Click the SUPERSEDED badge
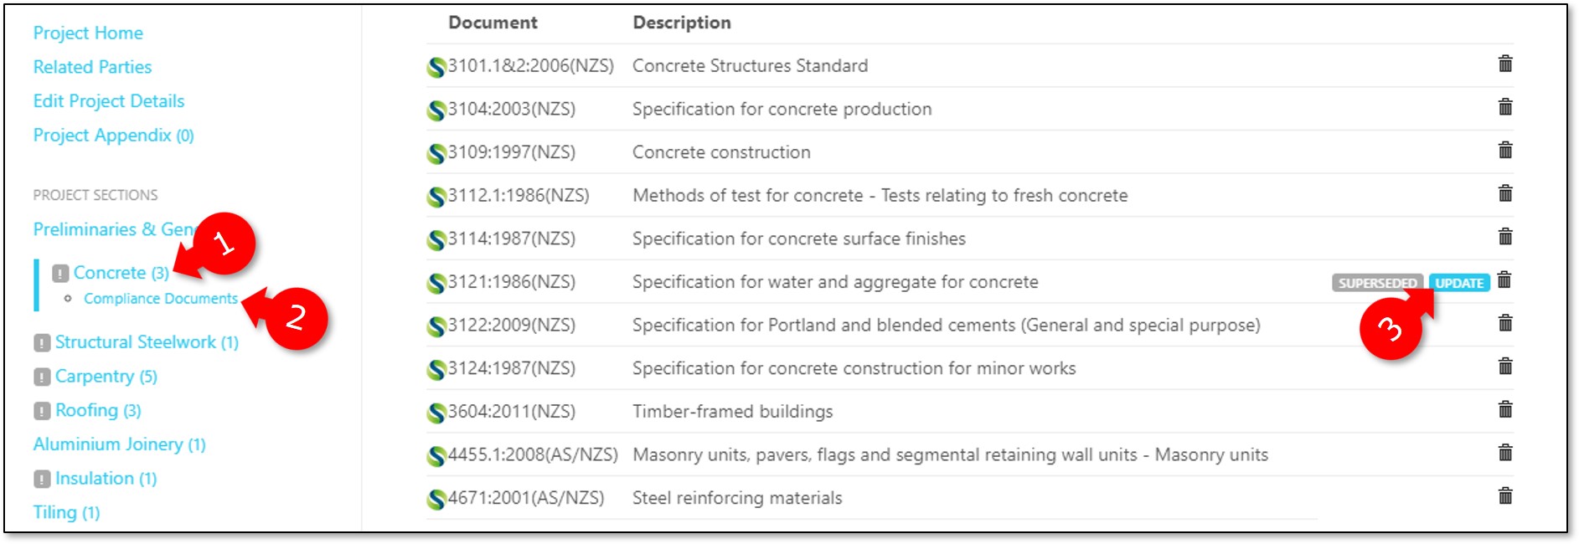 coord(1377,283)
